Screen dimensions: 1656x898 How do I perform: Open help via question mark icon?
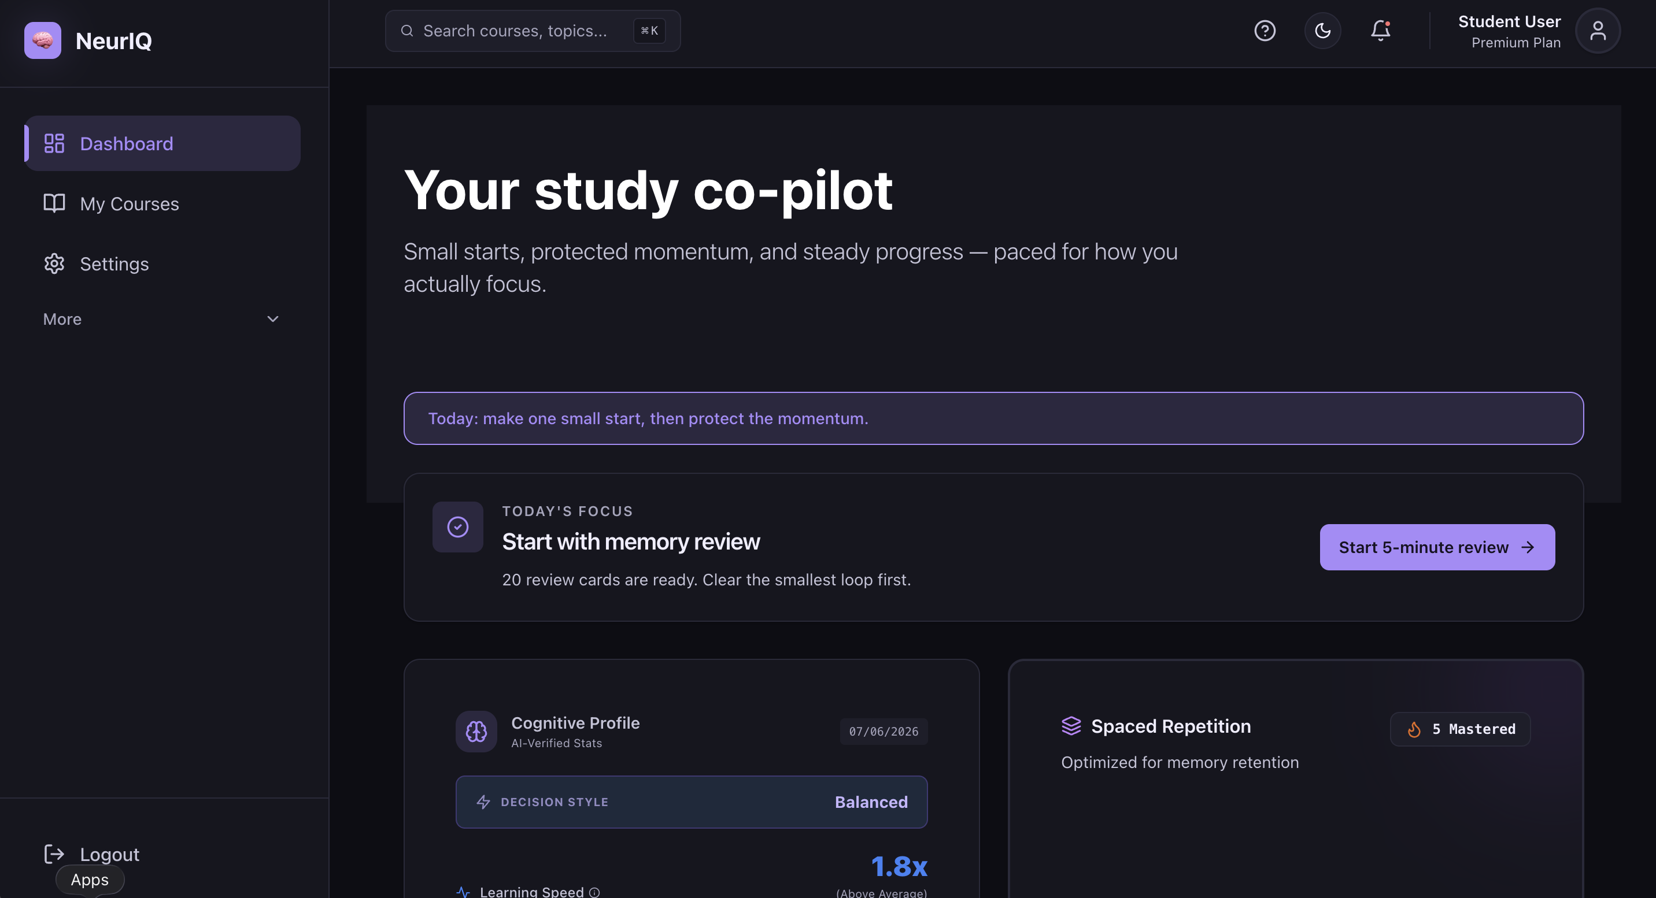click(1265, 31)
